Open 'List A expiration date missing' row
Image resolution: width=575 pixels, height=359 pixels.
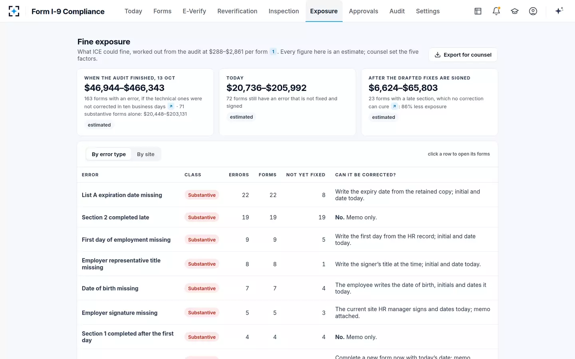287,195
